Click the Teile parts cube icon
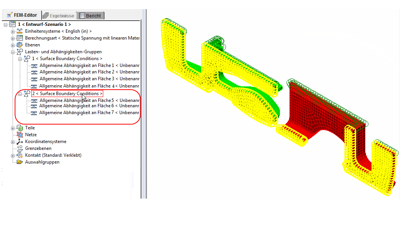The height and width of the screenshot is (229, 400). tap(20, 127)
